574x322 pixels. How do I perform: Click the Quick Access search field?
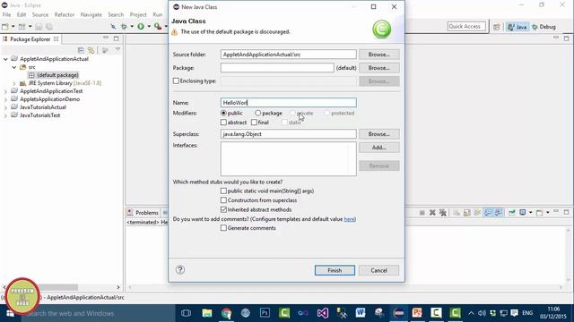click(x=466, y=26)
